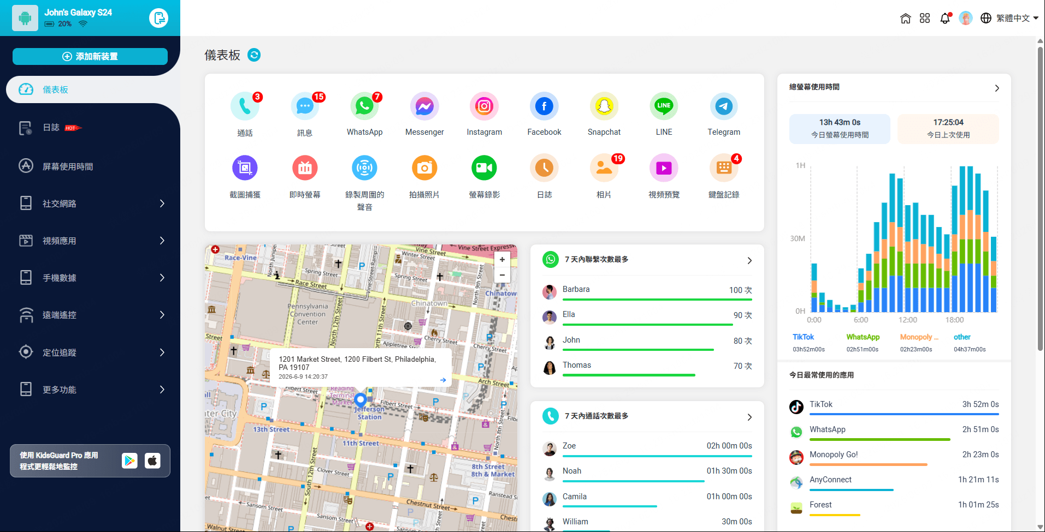Select caller Zoe row
The width and height of the screenshot is (1045, 532).
pyautogui.click(x=647, y=448)
